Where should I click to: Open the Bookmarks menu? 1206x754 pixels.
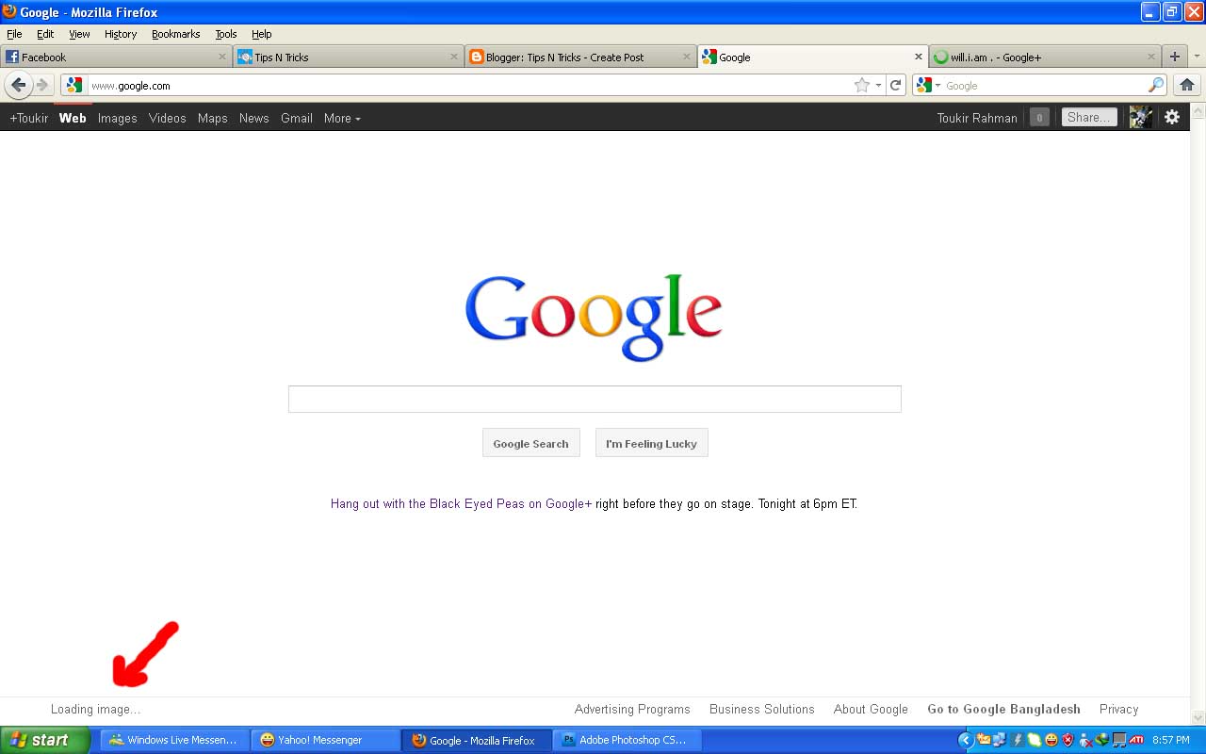click(175, 34)
